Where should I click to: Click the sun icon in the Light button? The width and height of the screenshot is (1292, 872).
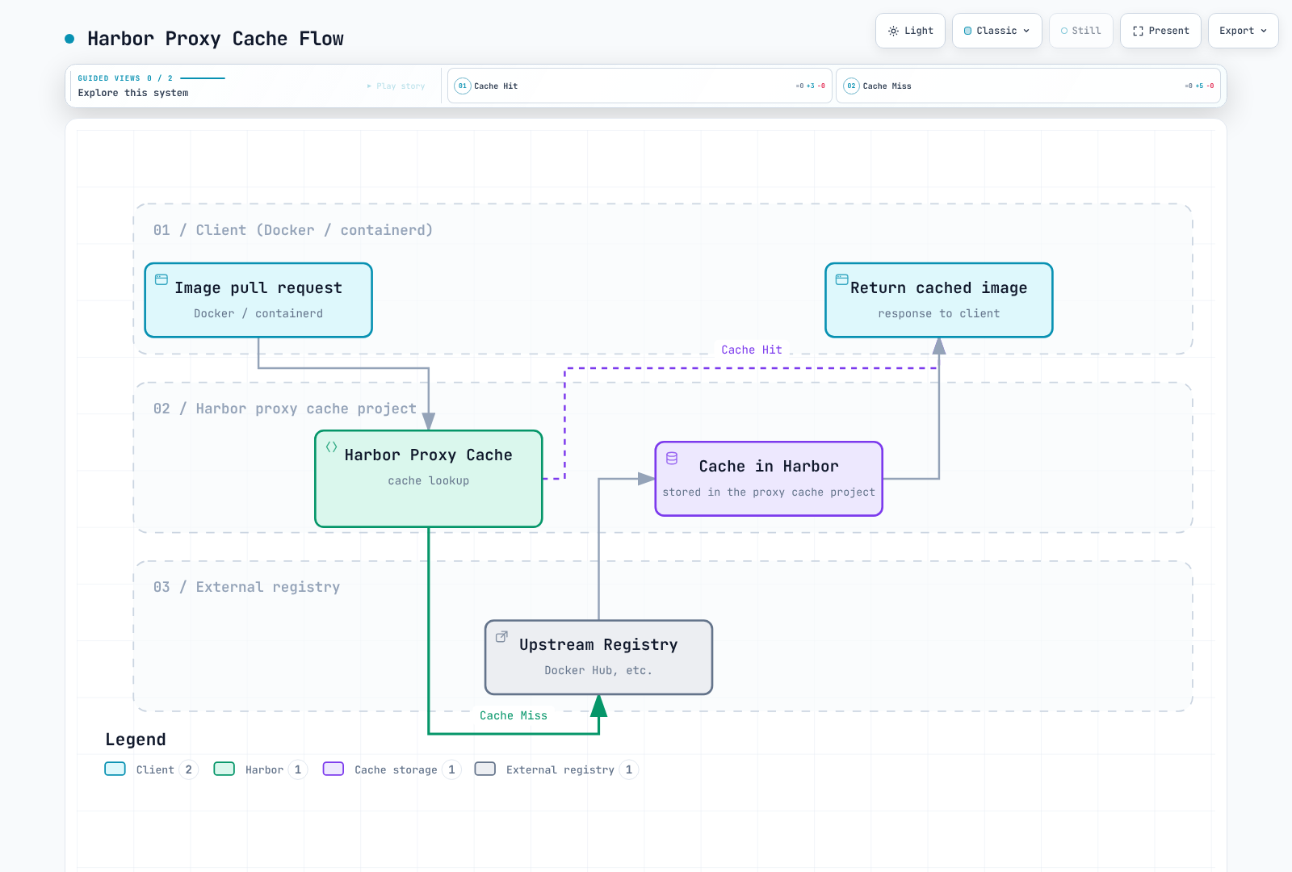pos(893,31)
